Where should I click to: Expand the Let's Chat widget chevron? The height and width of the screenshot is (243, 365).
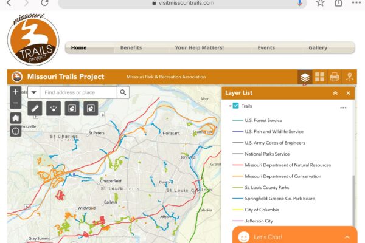tap(347, 237)
